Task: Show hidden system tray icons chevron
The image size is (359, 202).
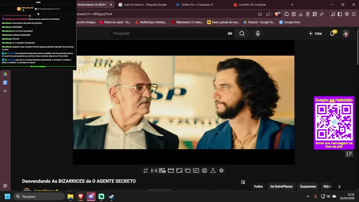Action: (308, 196)
